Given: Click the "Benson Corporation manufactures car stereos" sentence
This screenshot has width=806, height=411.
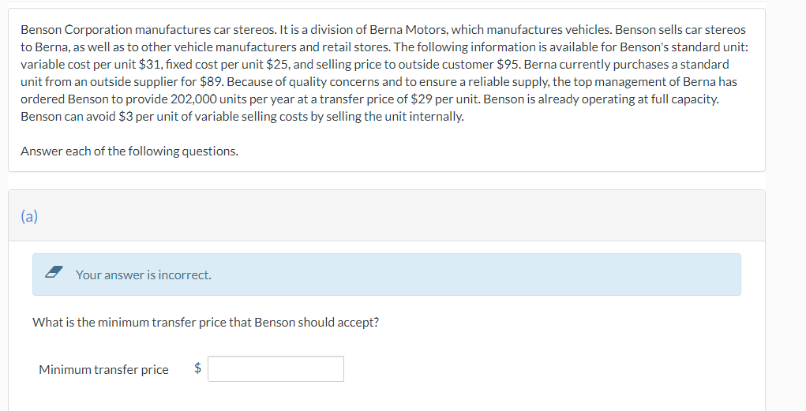Looking at the screenshot, I should (147, 29).
